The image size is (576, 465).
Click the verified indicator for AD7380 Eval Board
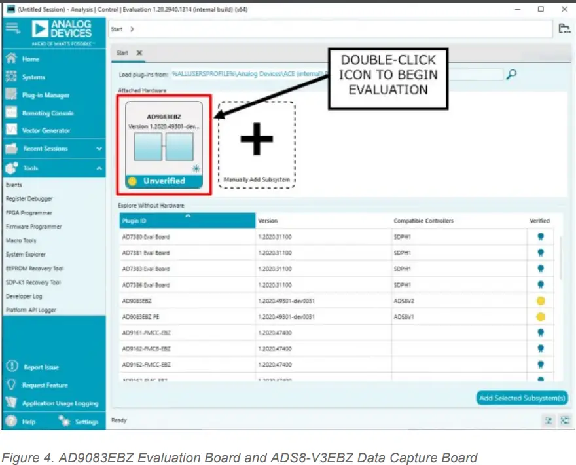[541, 237]
